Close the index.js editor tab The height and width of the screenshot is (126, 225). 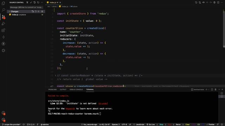[60, 2]
